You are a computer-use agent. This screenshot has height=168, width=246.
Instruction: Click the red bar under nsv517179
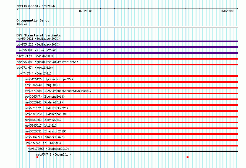coord(127,59)
